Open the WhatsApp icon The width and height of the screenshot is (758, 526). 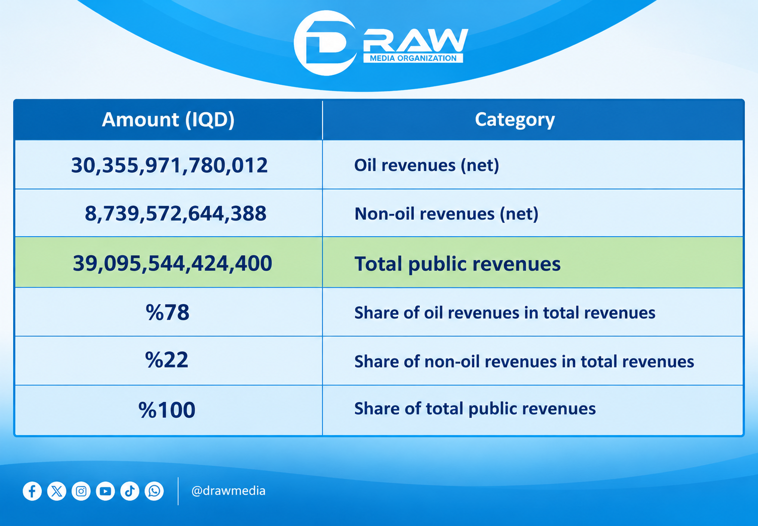154,491
